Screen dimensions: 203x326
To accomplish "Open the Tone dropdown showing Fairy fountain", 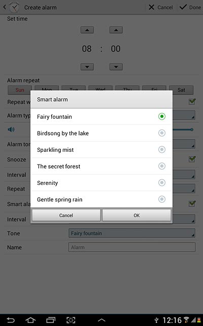I will [x=132, y=233].
